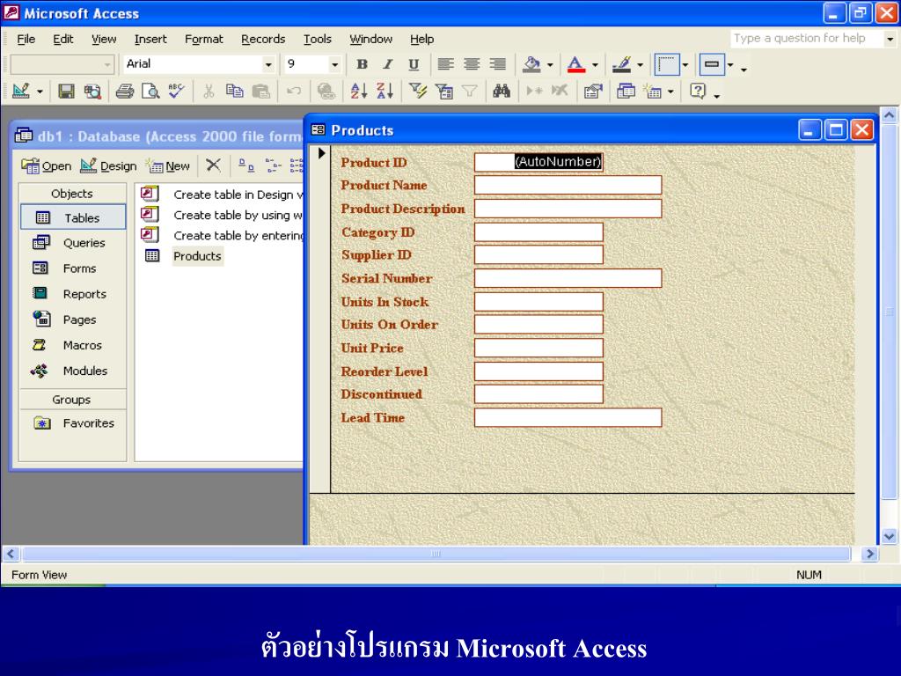The width and height of the screenshot is (901, 676).
Task: Click the Product Name input field
Action: 568,185
